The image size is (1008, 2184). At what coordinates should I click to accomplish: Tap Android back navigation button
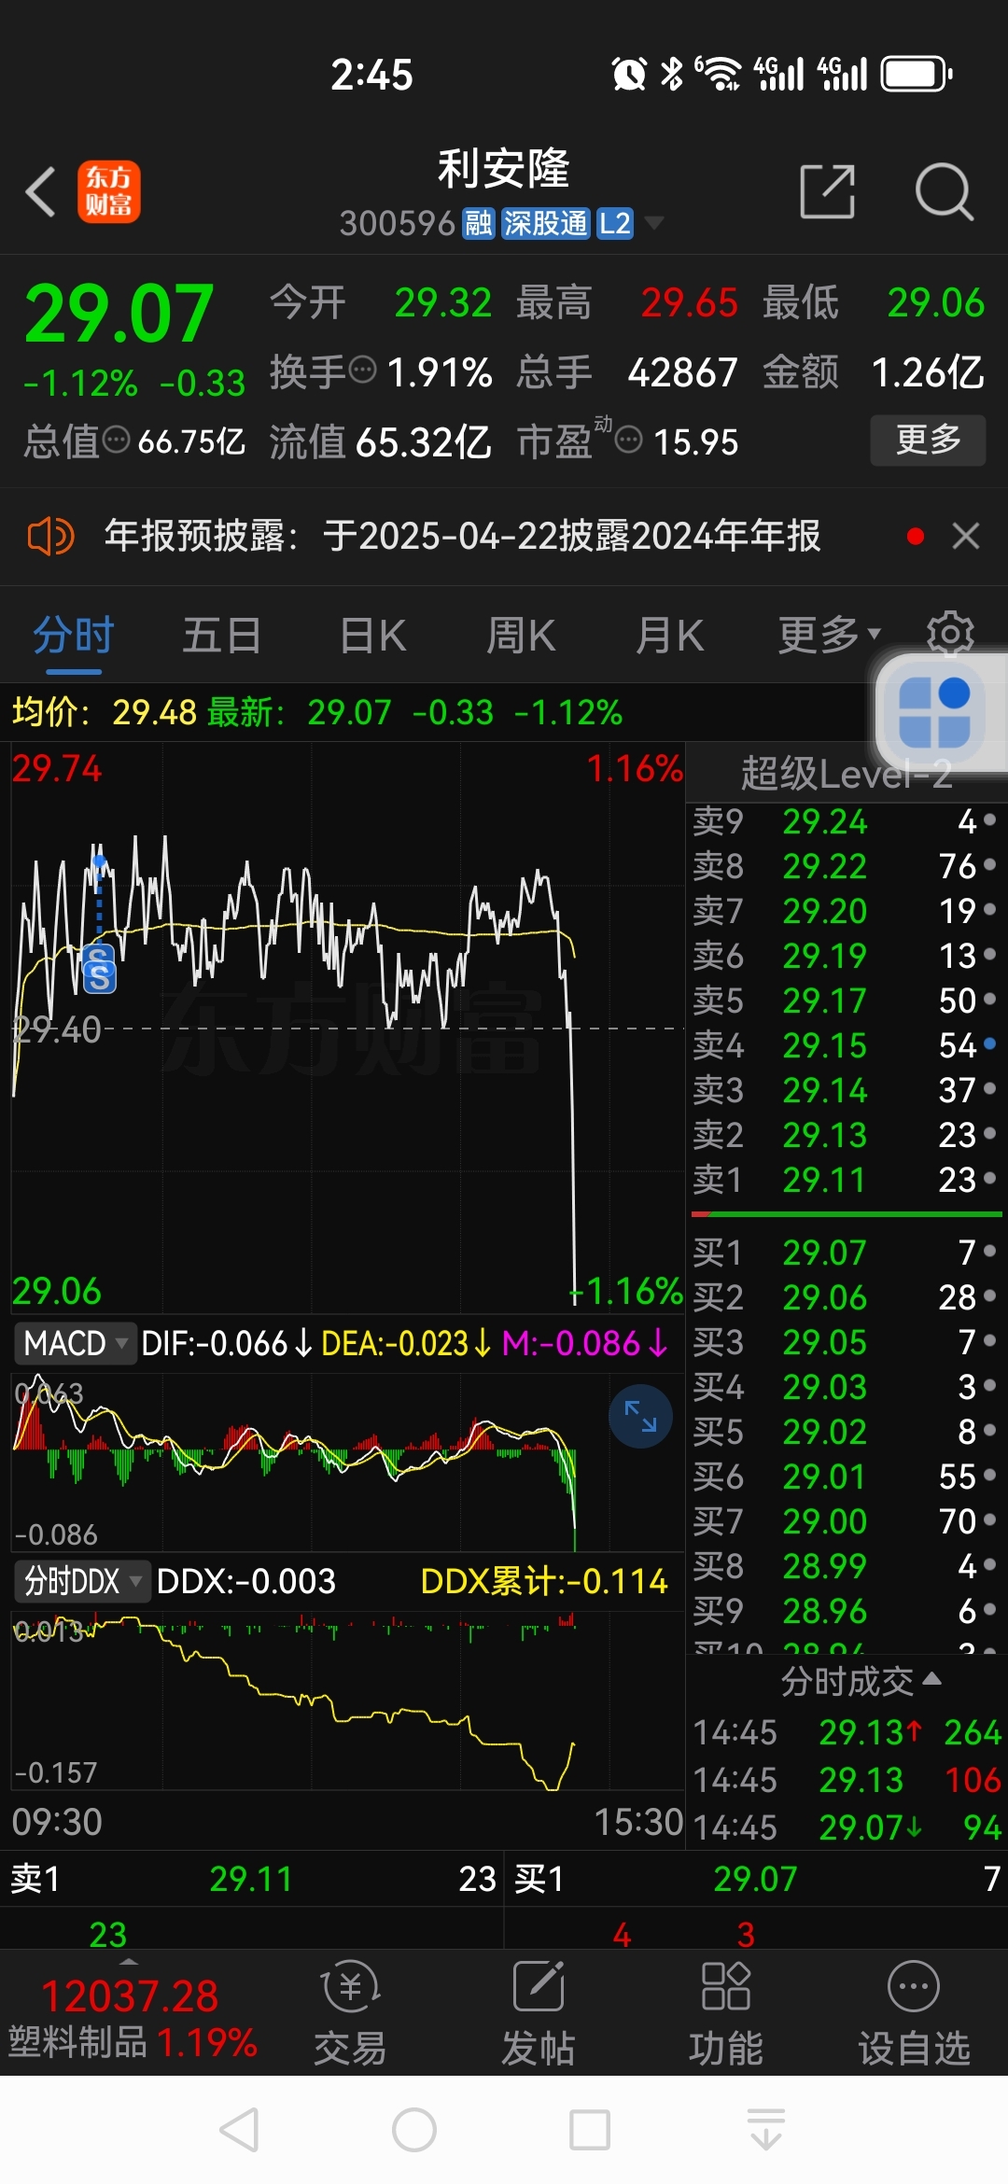pos(239,2130)
